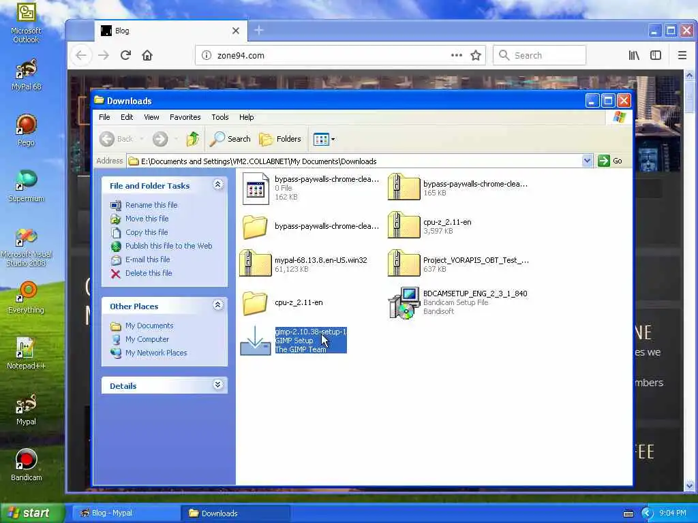Toggle the Folders pane button
This screenshot has width=698, height=523.
(279, 139)
